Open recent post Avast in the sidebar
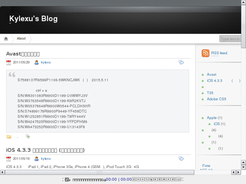The height and width of the screenshot is (184, 246). click(211, 75)
